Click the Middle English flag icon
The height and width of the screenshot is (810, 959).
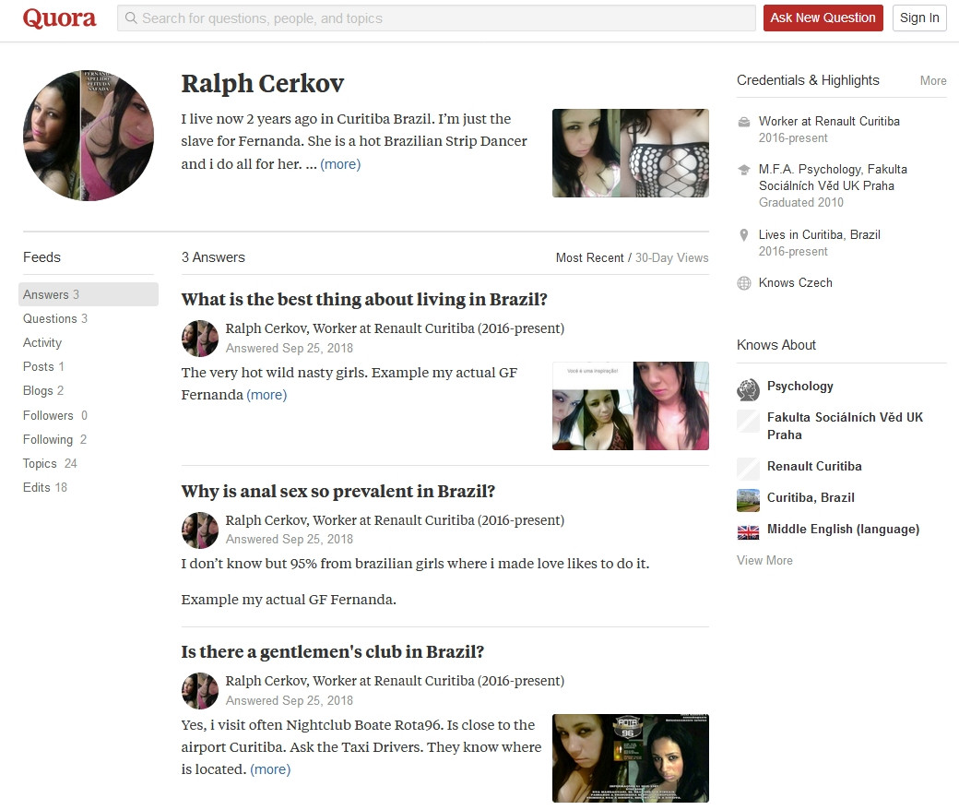[748, 531]
